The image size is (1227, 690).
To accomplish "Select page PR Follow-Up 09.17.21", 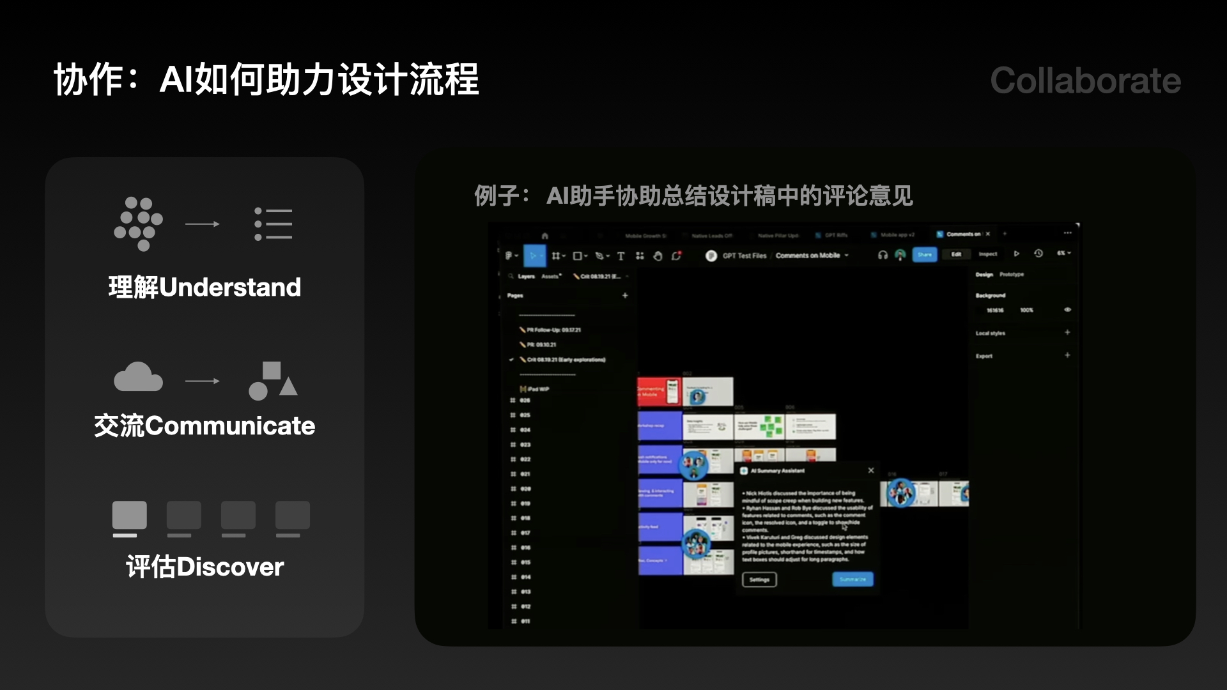I will tap(553, 330).
